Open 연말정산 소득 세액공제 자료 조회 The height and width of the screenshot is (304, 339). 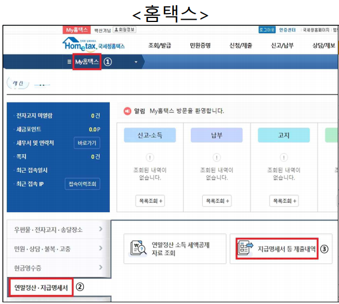[175, 249]
